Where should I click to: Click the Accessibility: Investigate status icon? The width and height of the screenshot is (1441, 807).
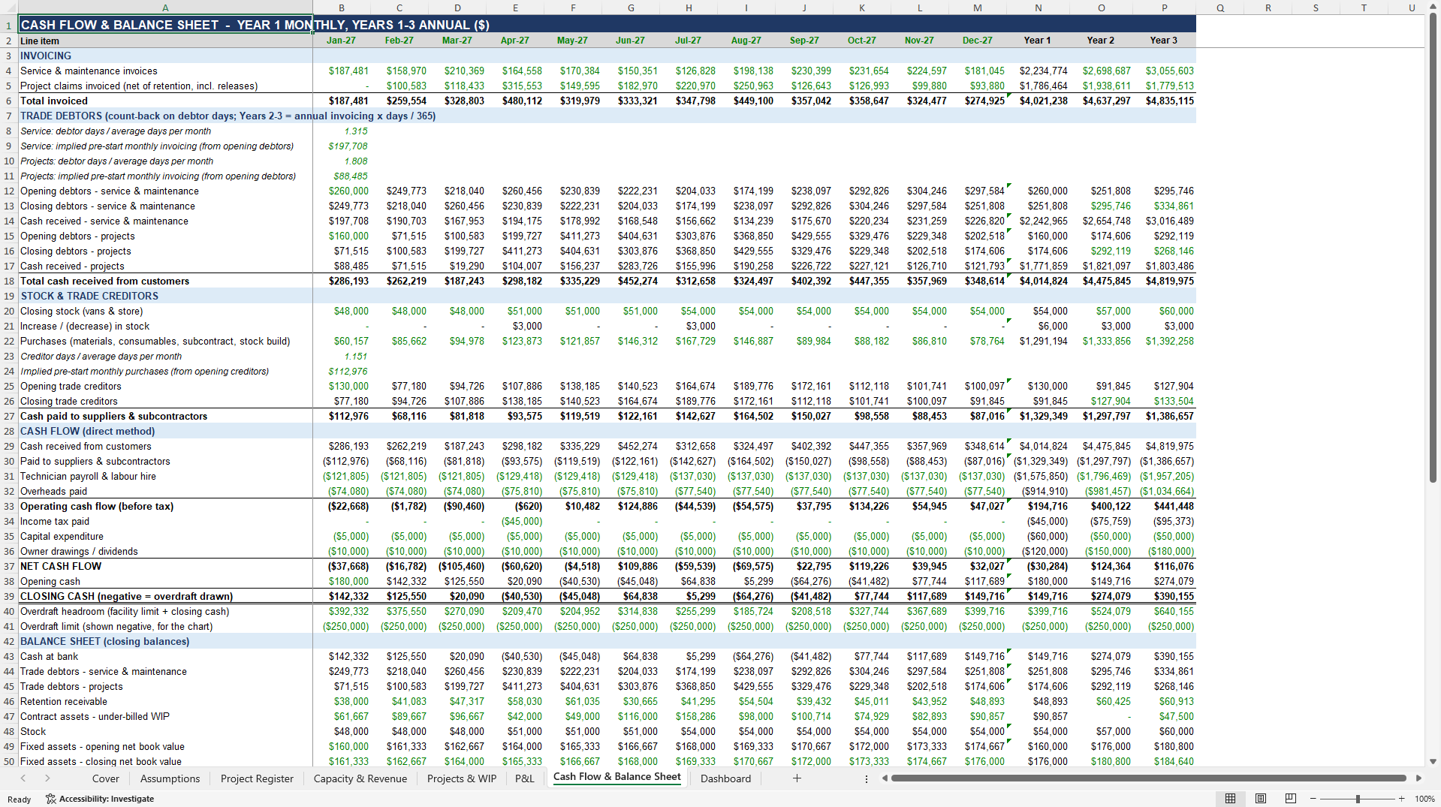[99, 799]
